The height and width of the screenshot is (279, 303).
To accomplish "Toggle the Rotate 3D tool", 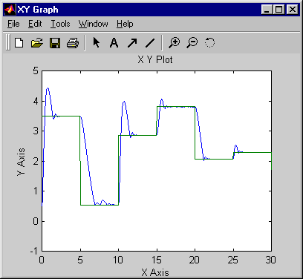I will 209,42.
